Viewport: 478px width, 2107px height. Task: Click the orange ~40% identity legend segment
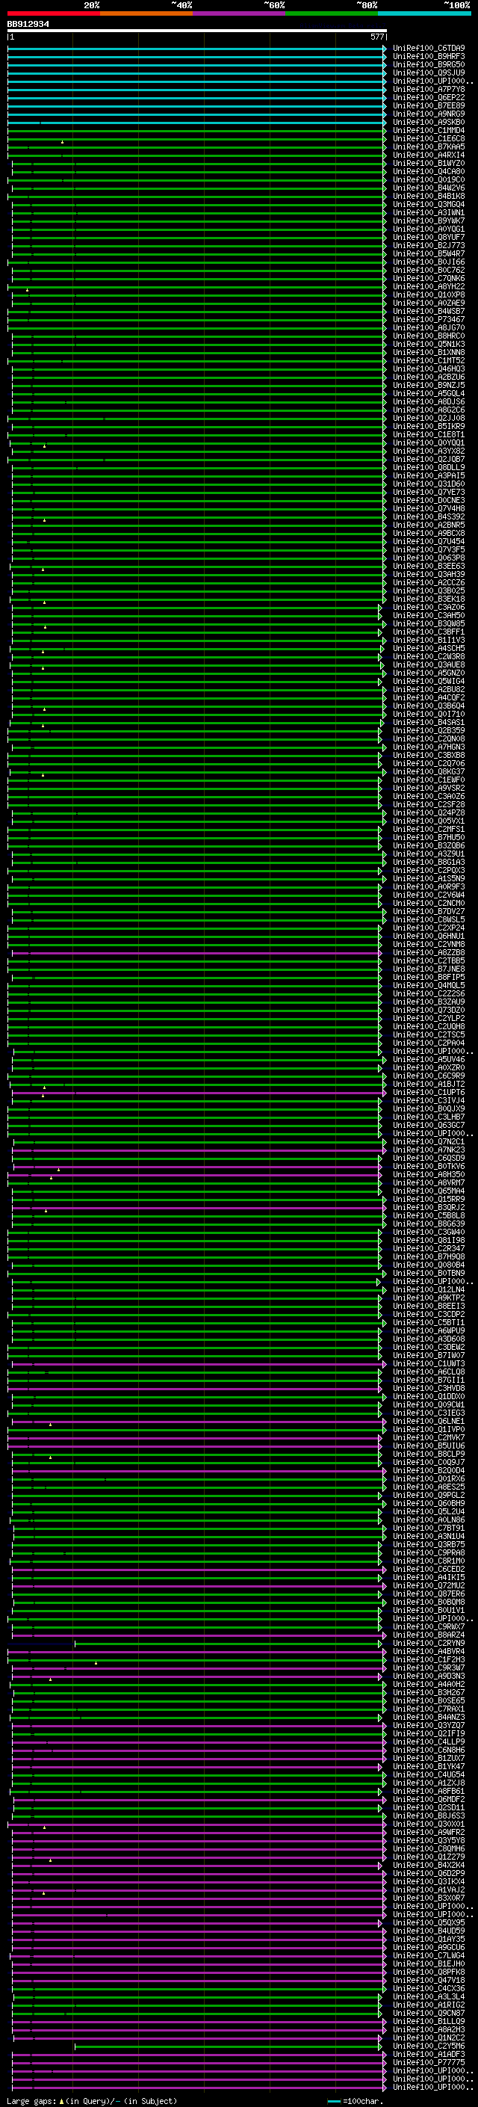[x=146, y=13]
